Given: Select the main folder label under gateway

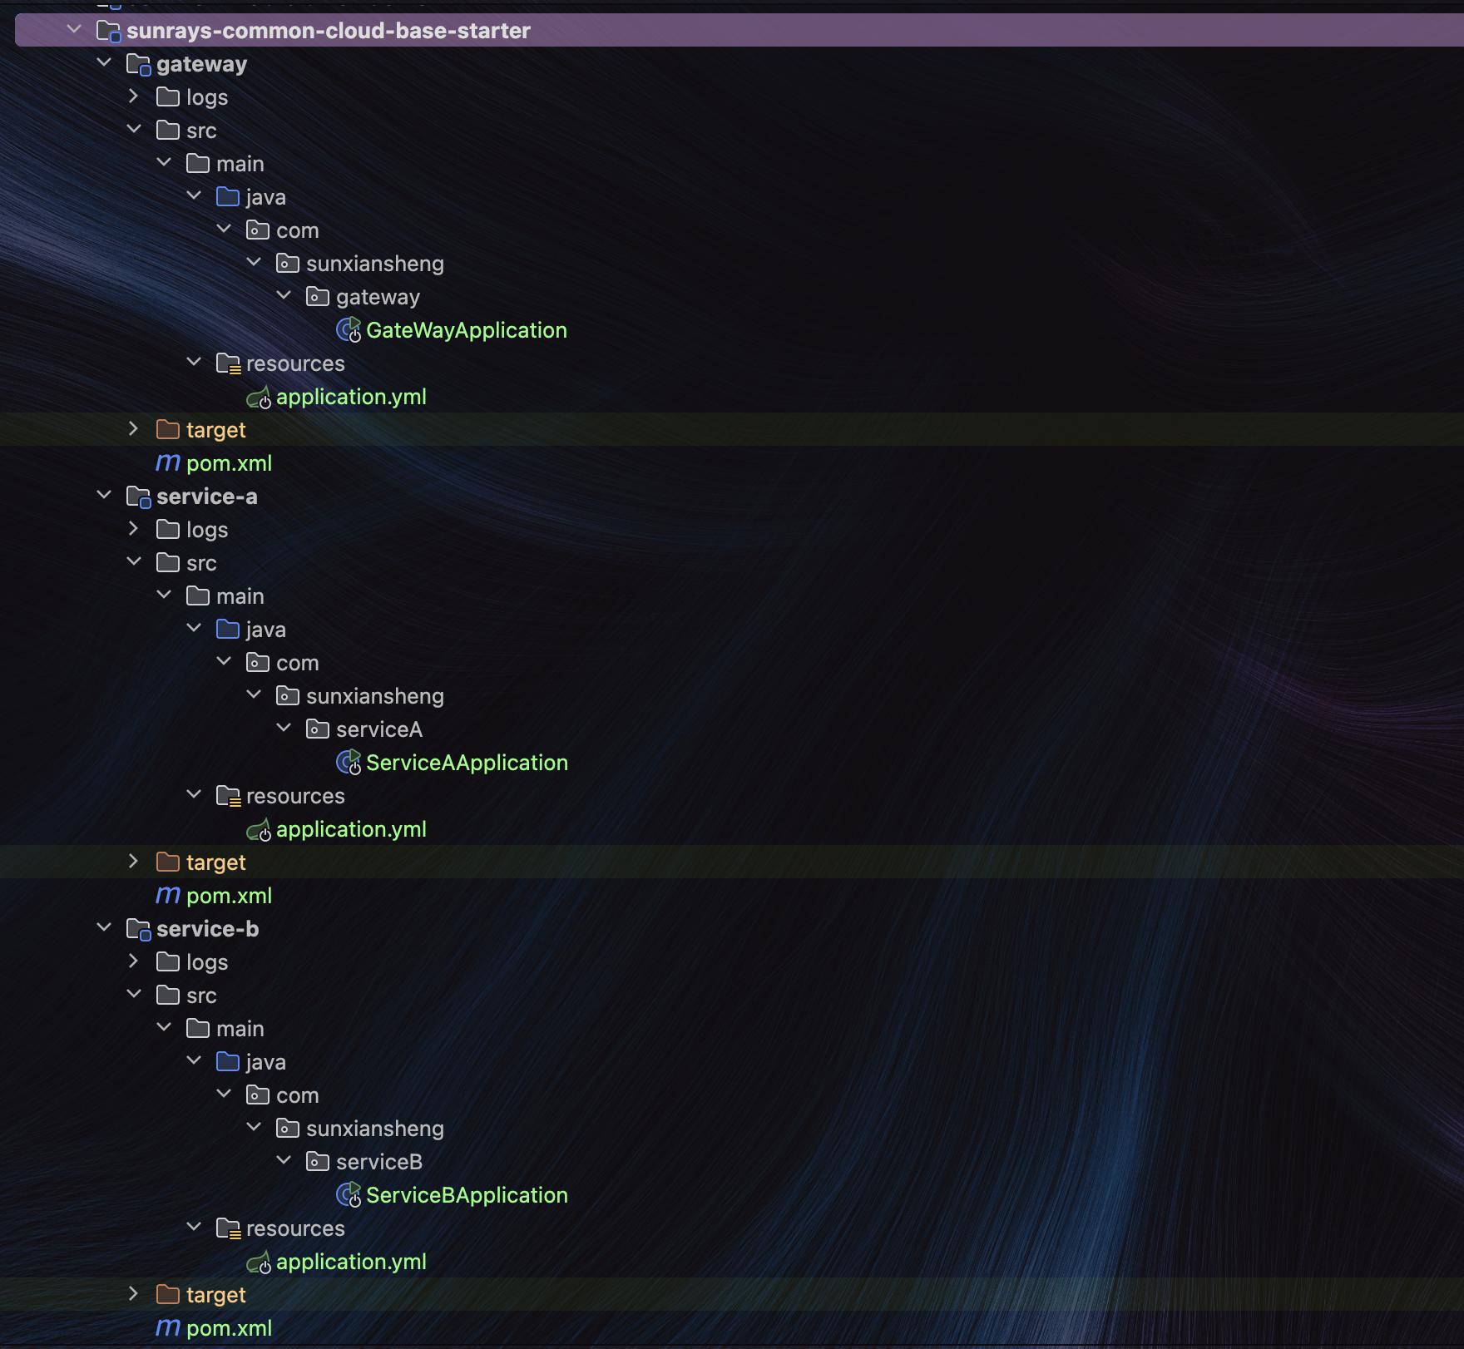Looking at the screenshot, I should click(x=240, y=164).
